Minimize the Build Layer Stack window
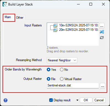The width and height of the screenshot is (110, 106). pyautogui.click(x=78, y=4)
